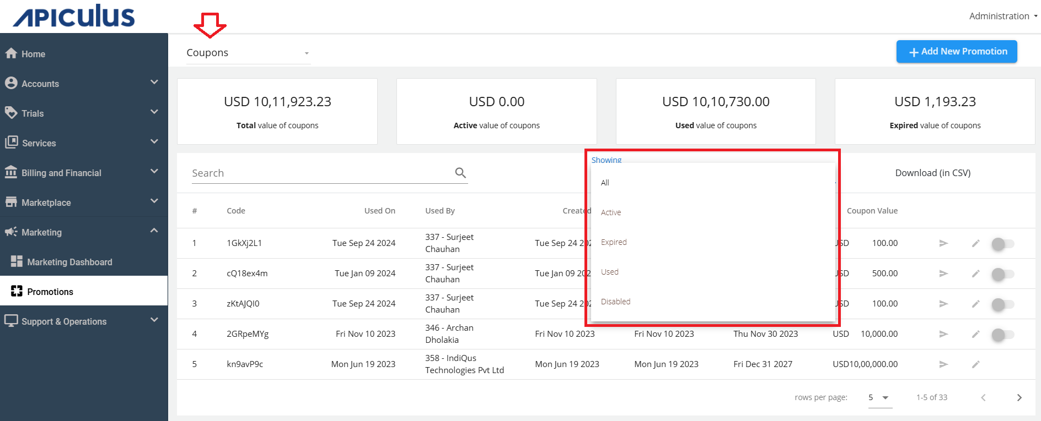
Task: Click edit pencil for coupon kn9avP9c
Action: 975,364
